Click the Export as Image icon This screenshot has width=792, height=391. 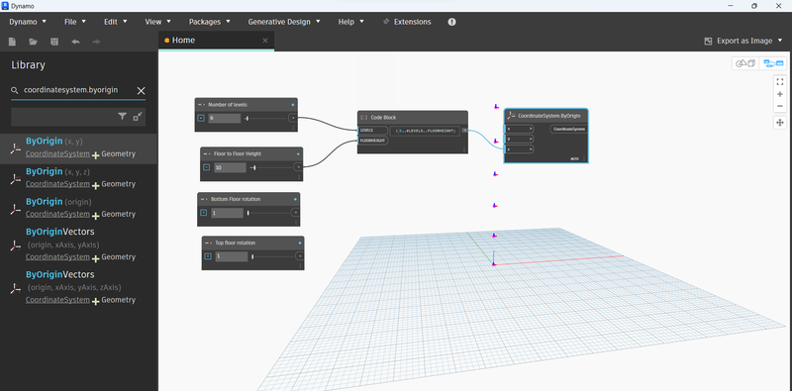tap(708, 41)
